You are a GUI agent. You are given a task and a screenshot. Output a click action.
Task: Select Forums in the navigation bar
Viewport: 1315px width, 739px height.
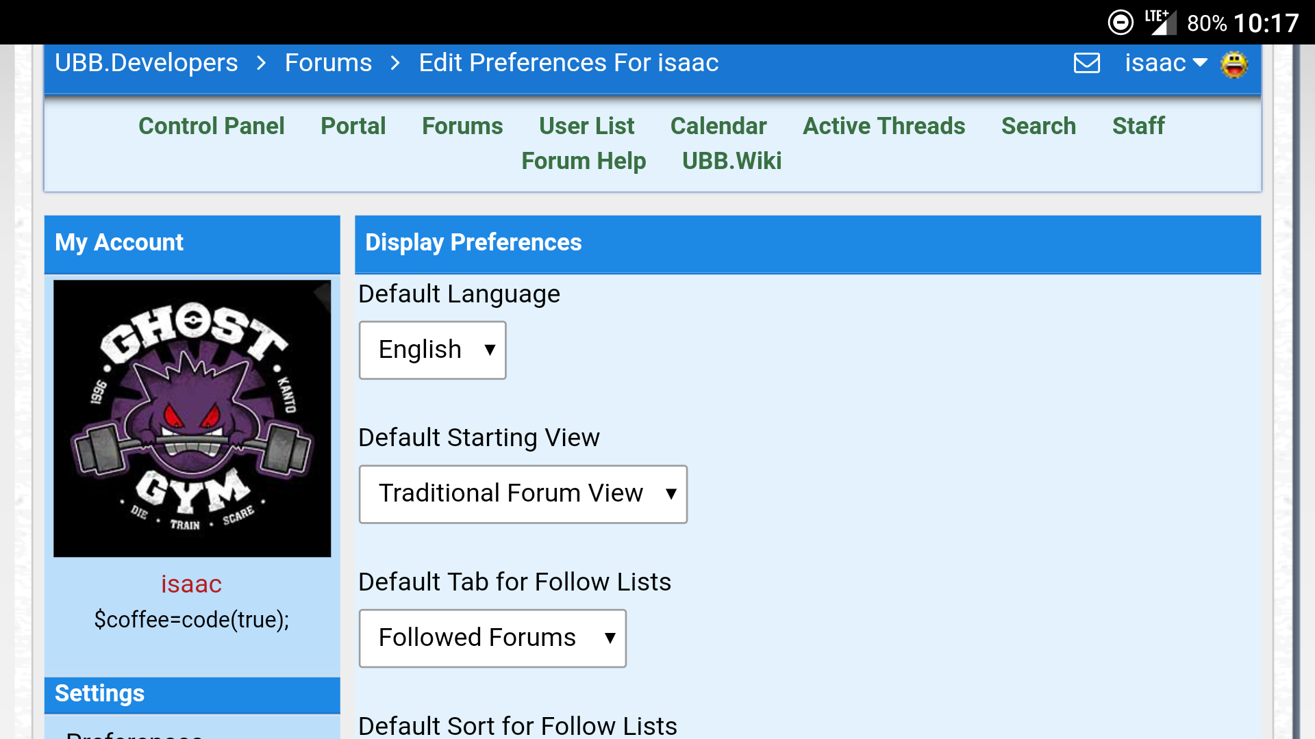click(x=462, y=126)
